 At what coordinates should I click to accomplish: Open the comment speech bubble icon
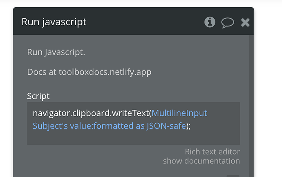tap(228, 22)
